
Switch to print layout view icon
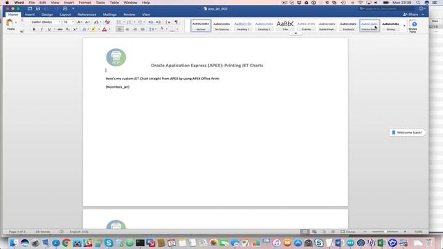[305, 232]
